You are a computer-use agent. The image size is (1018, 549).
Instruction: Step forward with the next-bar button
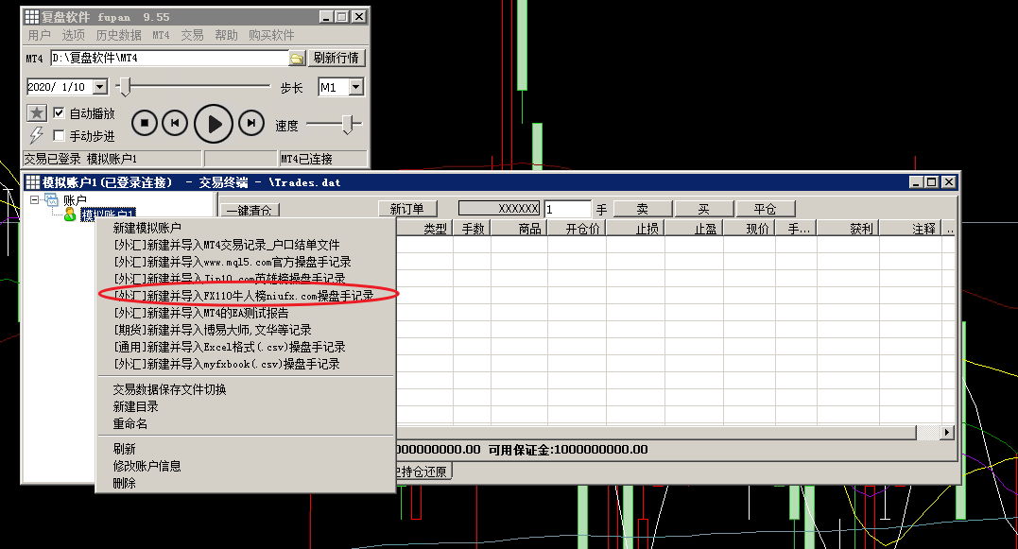click(x=250, y=123)
